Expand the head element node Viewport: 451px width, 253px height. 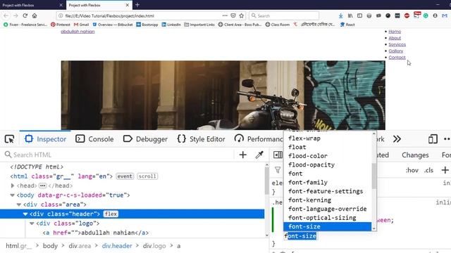(x=13, y=186)
